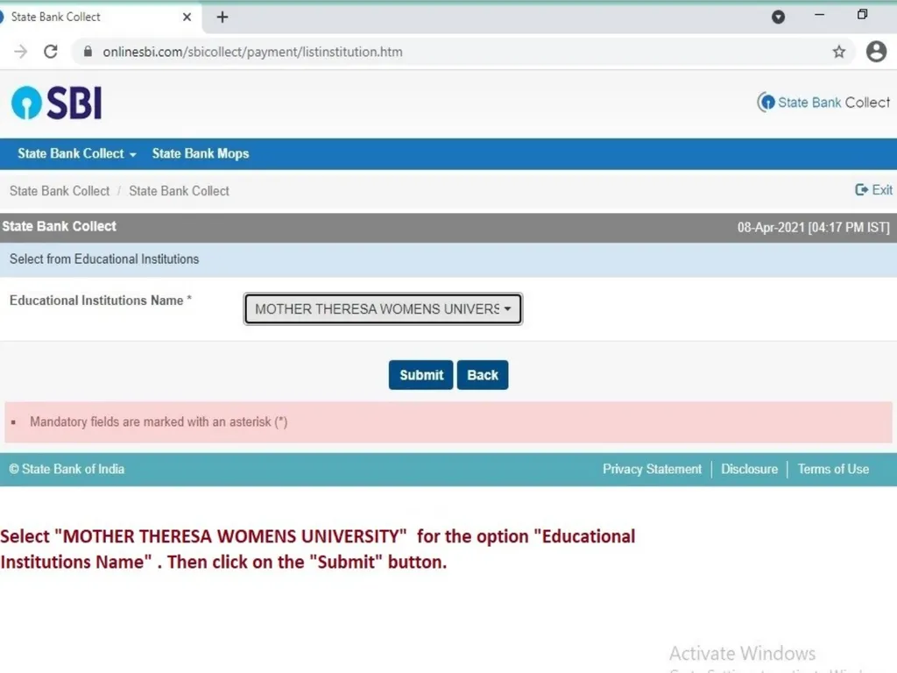Open the Educational Institutions Name dropdown
897x673 pixels.
pyautogui.click(x=383, y=309)
